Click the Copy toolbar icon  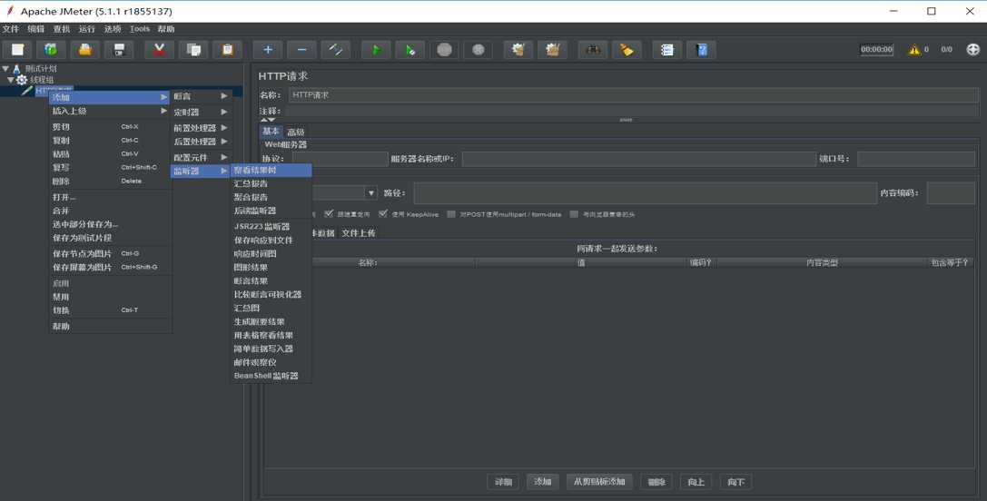point(193,50)
